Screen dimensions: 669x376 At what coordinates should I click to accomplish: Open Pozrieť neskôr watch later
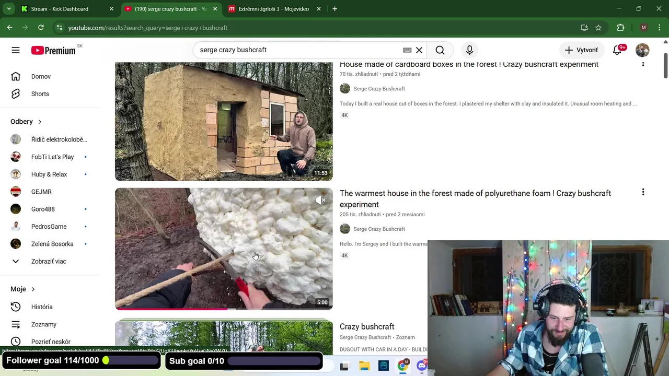(51, 342)
